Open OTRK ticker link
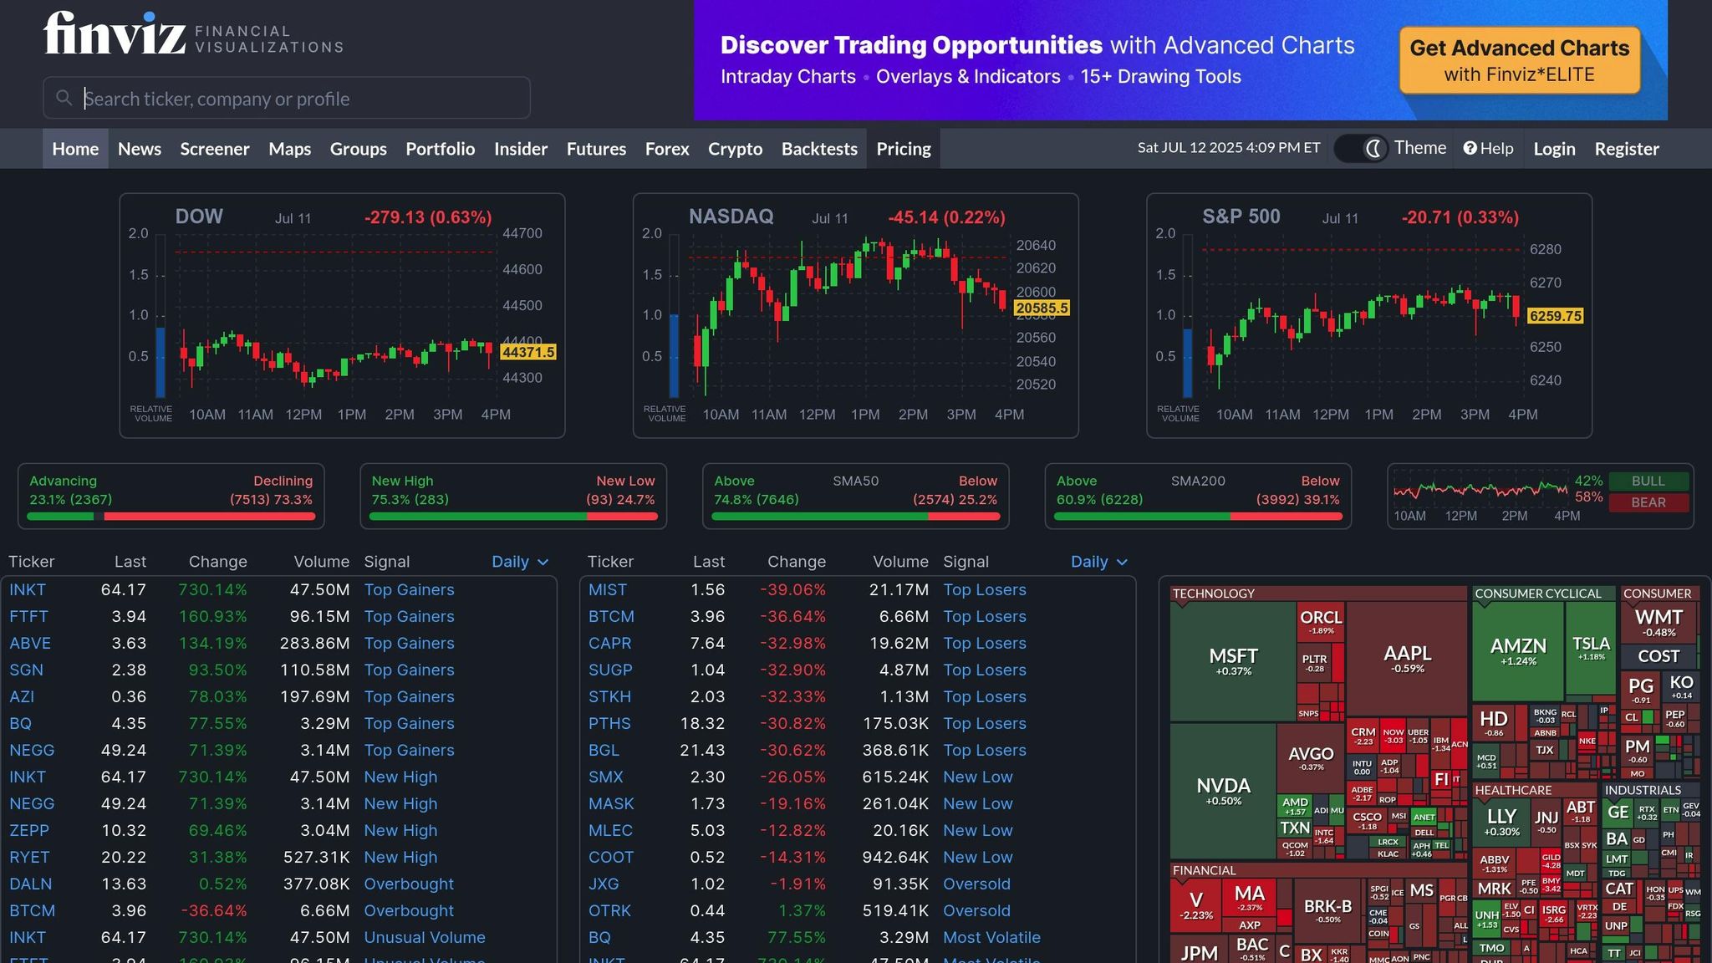 coord(609,910)
